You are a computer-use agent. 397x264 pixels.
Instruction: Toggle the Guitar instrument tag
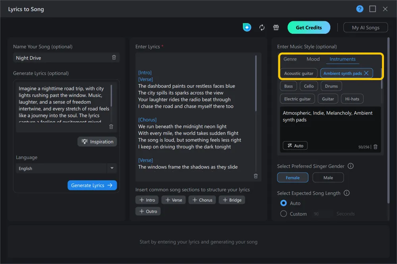pyautogui.click(x=328, y=99)
